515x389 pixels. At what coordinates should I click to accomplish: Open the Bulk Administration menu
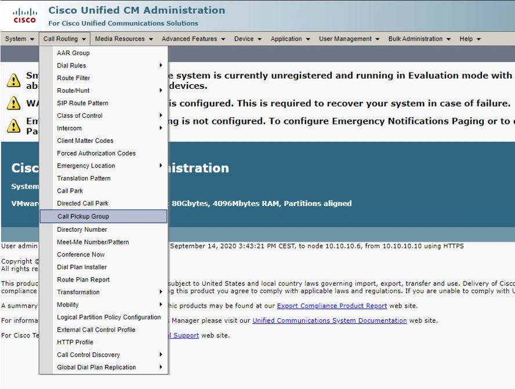pos(419,39)
